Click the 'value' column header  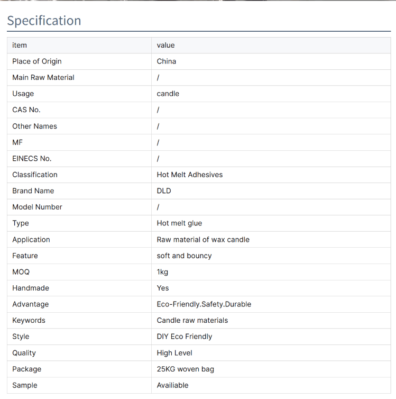[165, 45]
